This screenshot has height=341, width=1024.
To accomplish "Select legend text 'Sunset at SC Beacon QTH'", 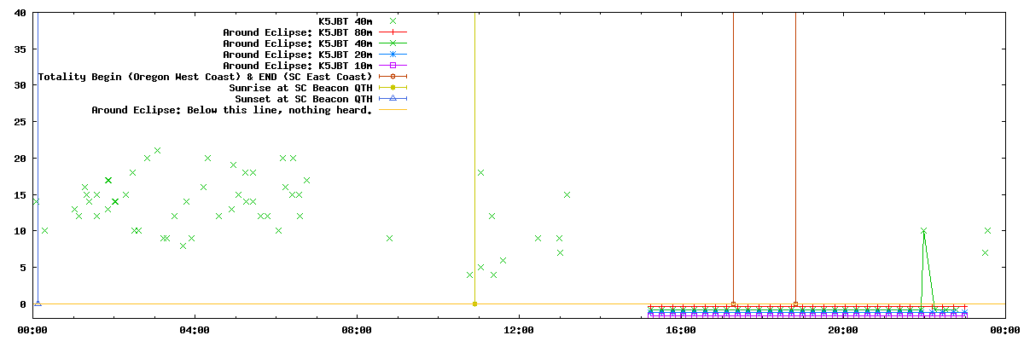I will tap(304, 98).
